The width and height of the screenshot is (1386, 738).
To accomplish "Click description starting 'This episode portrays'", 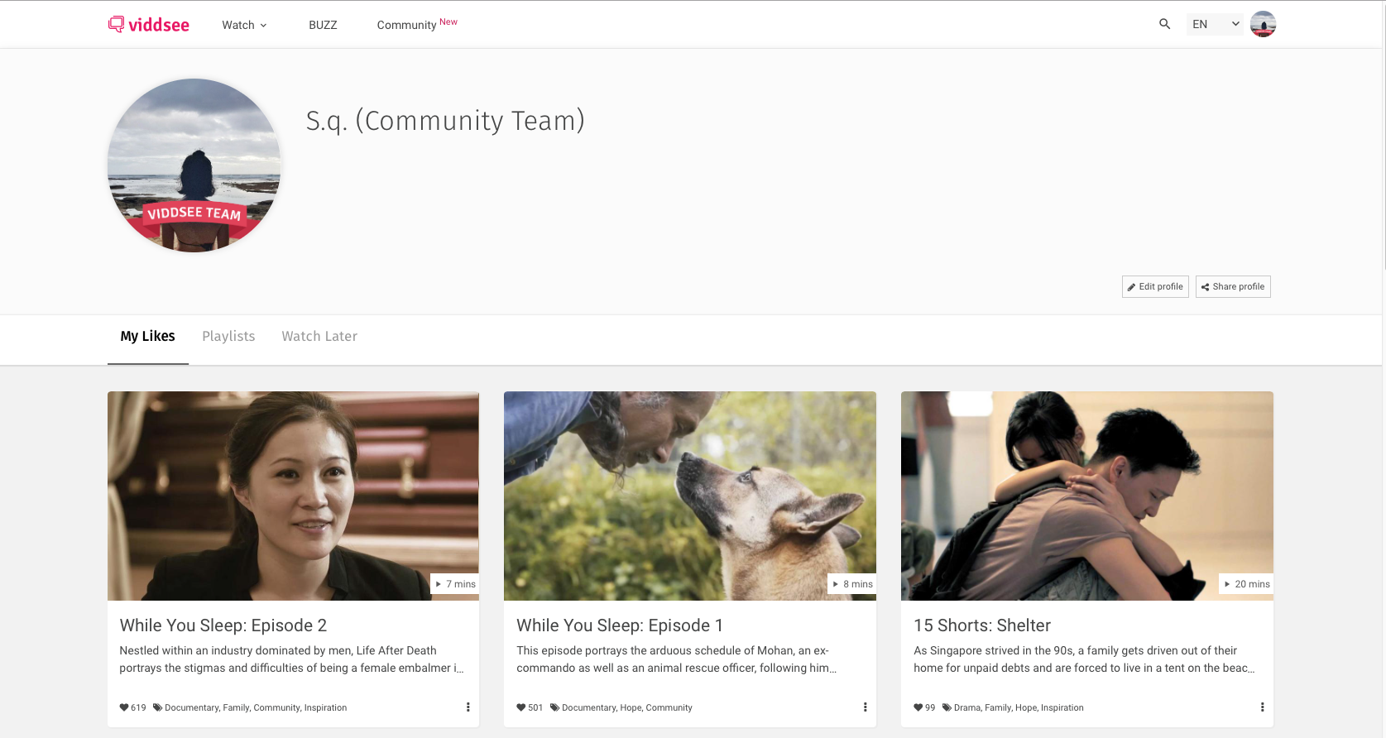I will (x=677, y=659).
